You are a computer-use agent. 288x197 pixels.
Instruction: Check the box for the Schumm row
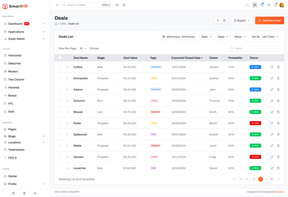(60, 101)
